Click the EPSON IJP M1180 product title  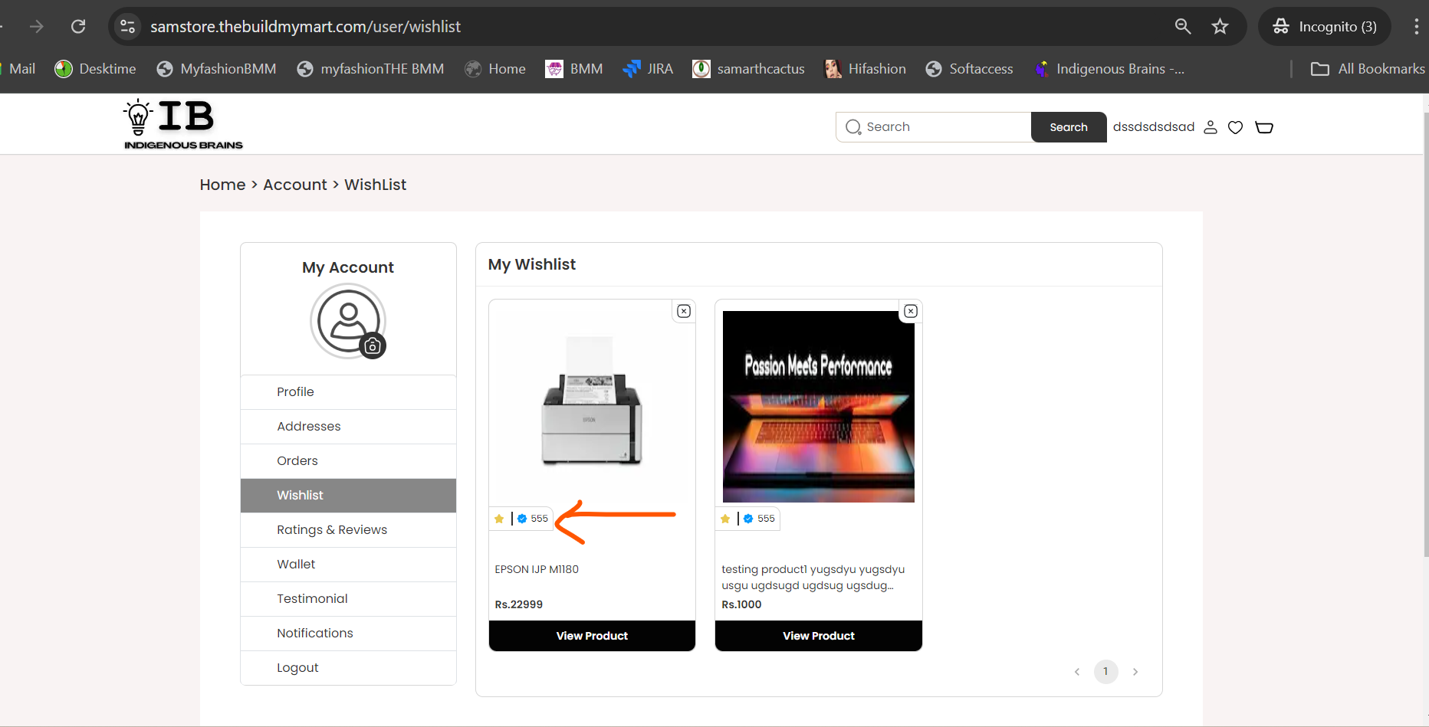click(x=537, y=569)
